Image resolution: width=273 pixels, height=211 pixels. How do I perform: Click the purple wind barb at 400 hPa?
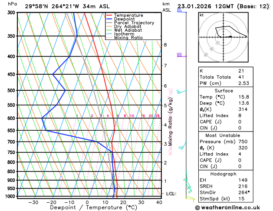[181, 55]
